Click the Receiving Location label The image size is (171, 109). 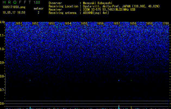[63, 6]
